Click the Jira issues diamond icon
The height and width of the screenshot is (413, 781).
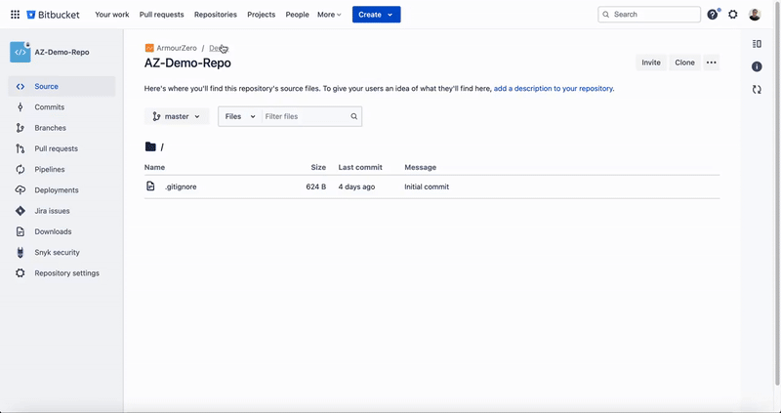point(20,211)
